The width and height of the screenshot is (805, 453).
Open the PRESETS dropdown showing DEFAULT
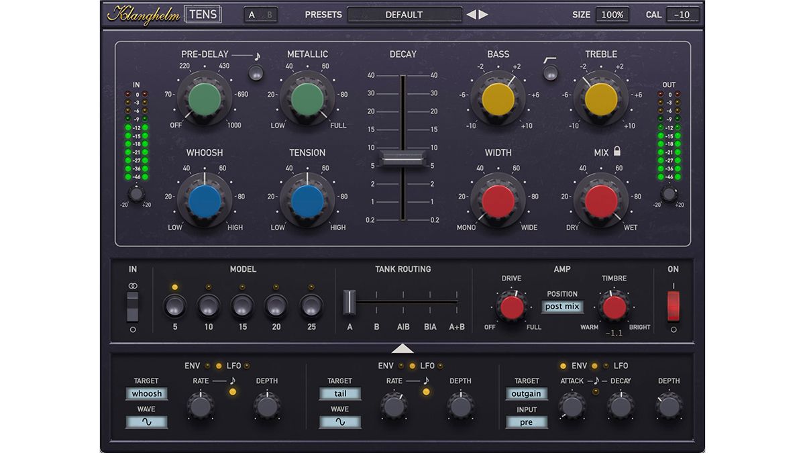click(x=404, y=14)
